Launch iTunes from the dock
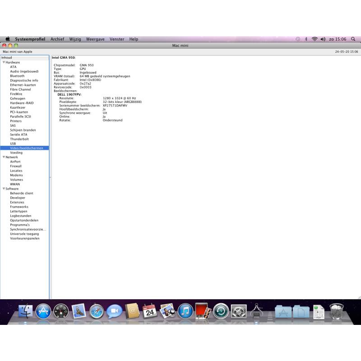This screenshot has width=361, height=361. [x=185, y=311]
